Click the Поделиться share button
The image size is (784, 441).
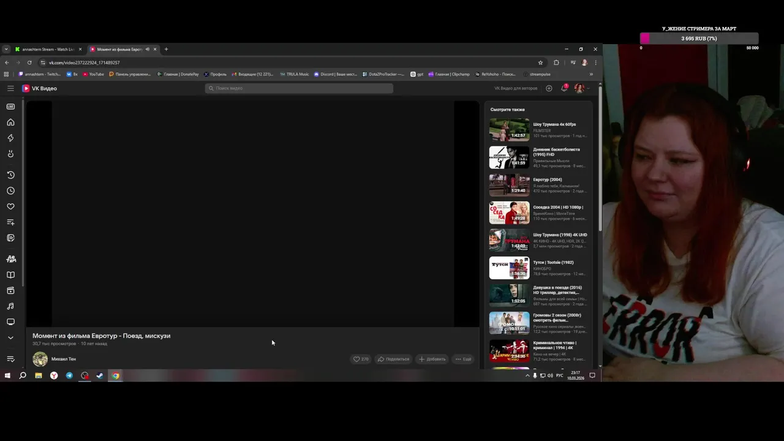pyautogui.click(x=393, y=359)
